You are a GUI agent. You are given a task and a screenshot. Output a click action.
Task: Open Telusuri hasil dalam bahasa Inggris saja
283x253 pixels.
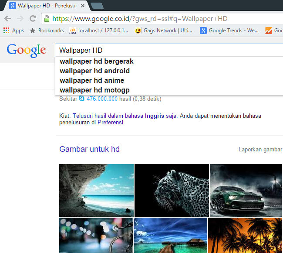(x=125, y=116)
